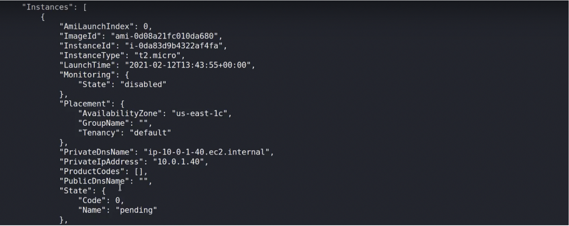The image size is (569, 226).
Task: Click the state Name value pending
Action: pyautogui.click(x=137, y=210)
